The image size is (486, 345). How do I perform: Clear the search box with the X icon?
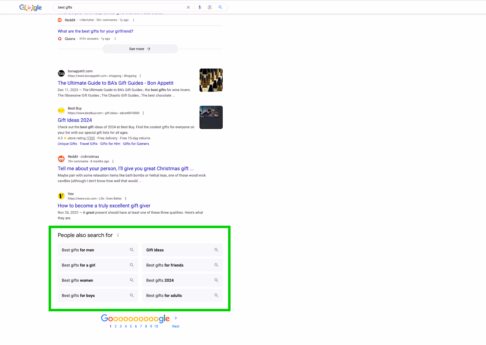[188, 7]
